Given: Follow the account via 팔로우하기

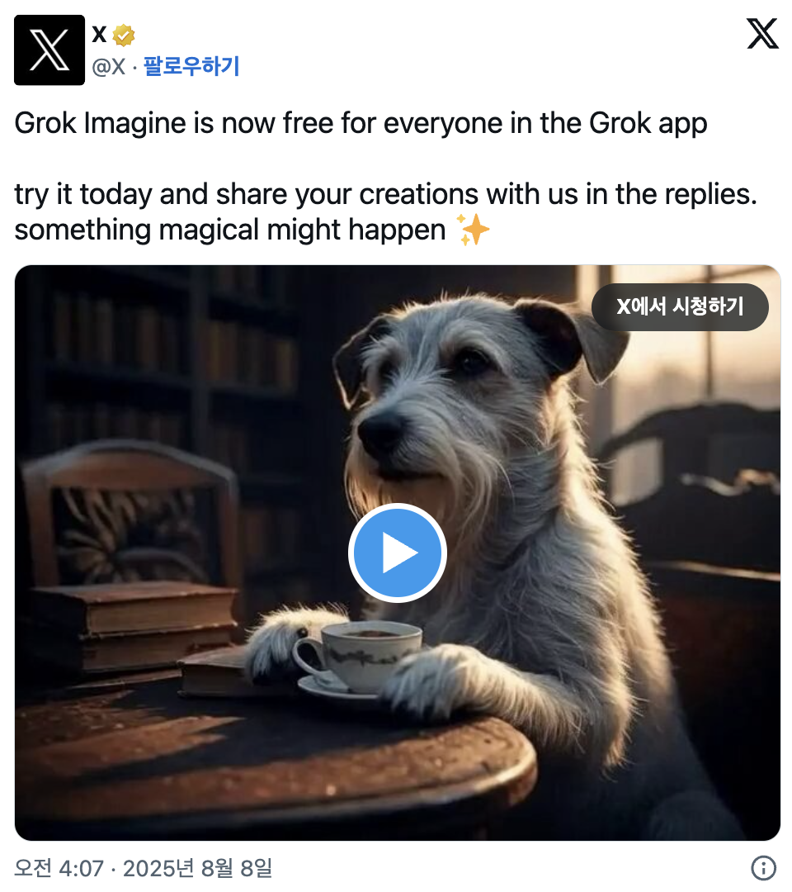Looking at the screenshot, I should [191, 66].
